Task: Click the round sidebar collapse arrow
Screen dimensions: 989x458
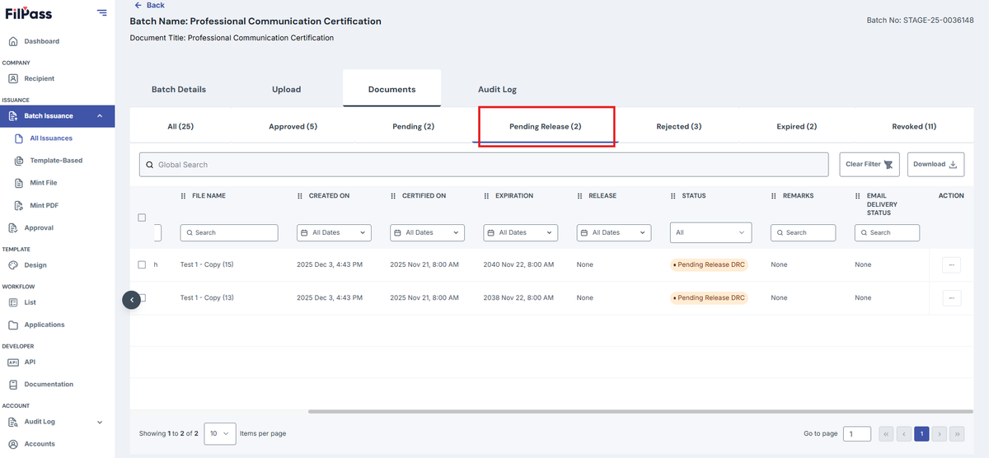Action: 132,300
